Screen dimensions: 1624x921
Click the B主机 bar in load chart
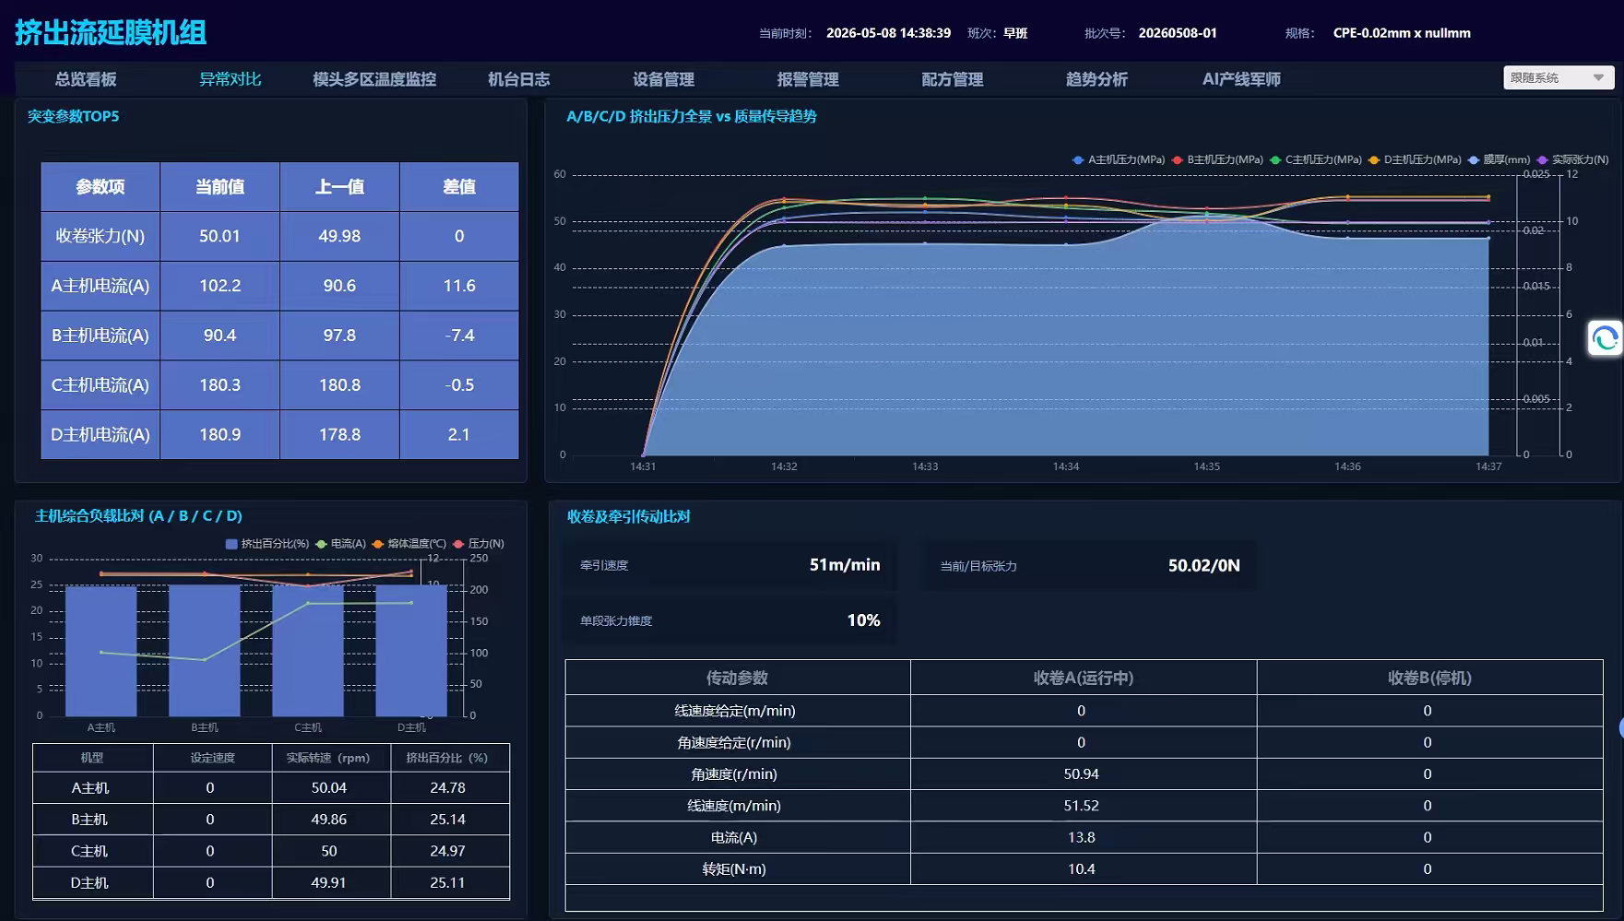point(205,650)
